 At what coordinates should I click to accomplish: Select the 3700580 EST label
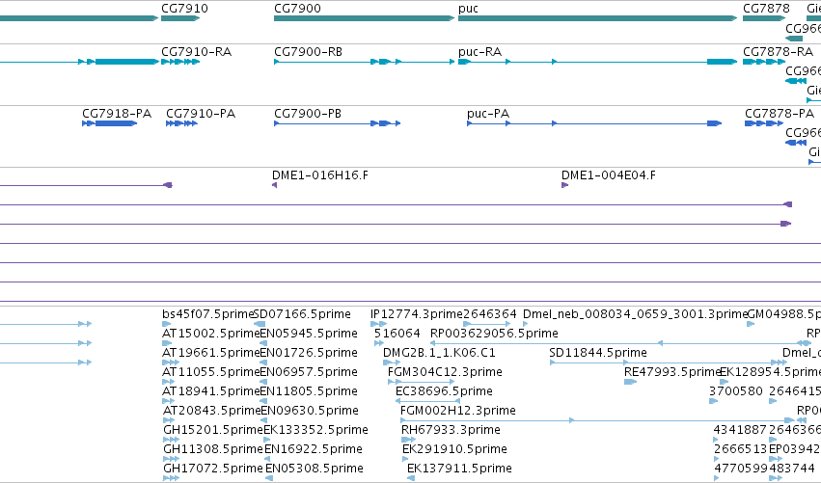(x=736, y=391)
